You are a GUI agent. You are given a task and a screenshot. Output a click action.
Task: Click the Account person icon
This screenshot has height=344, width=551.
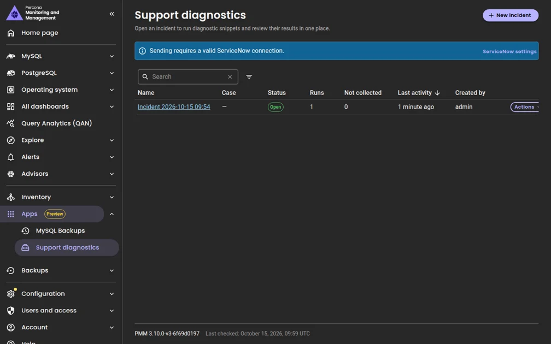point(11,328)
